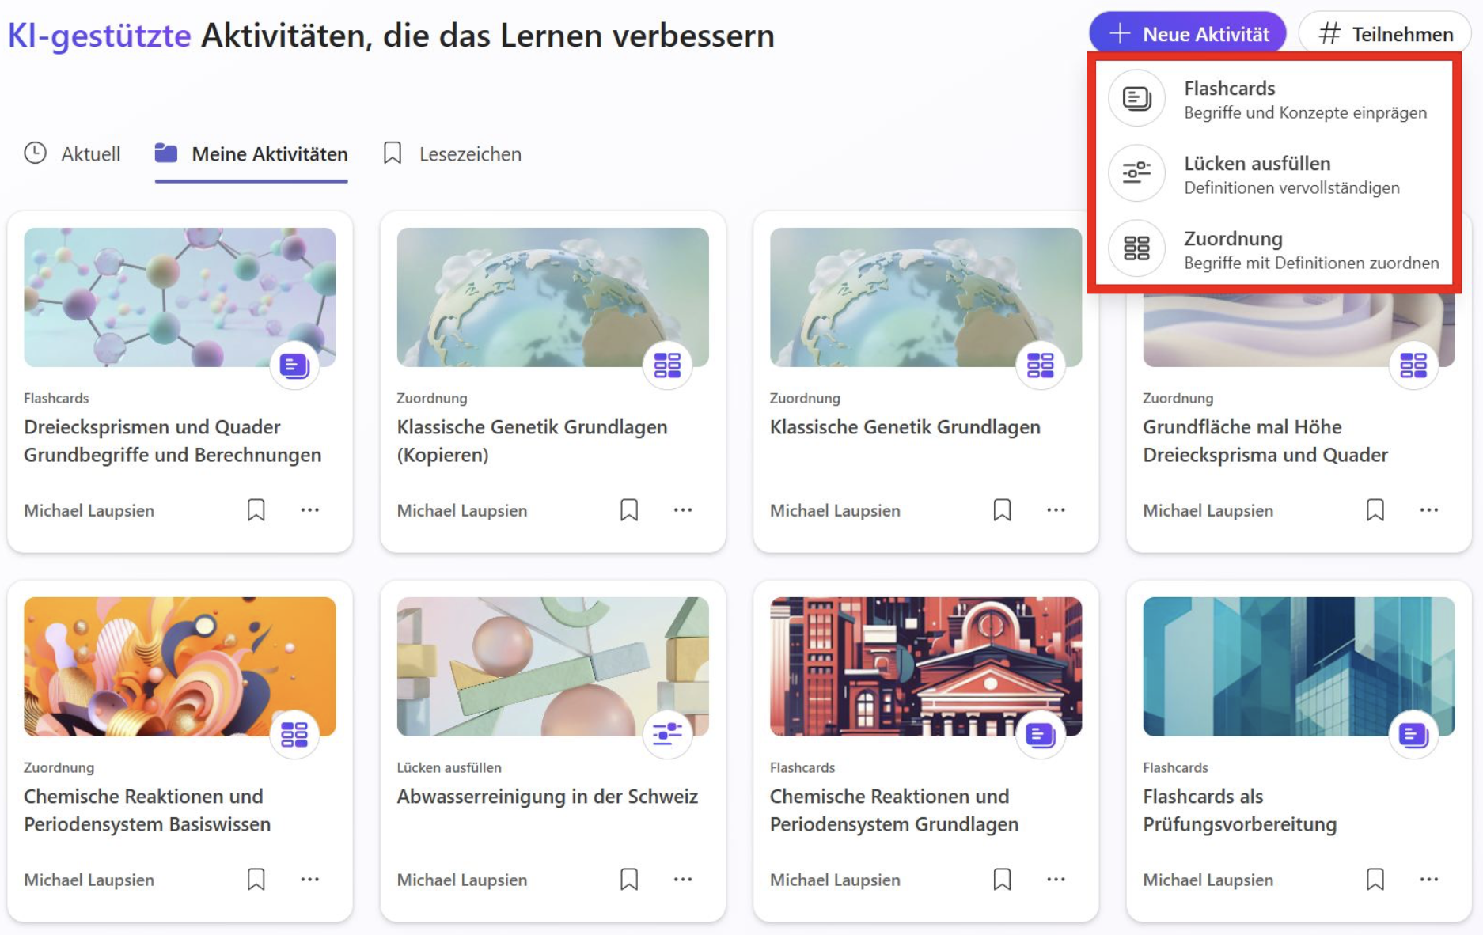Screen dimensions: 1483x935
Task: Click matching badge on Chemische Reaktionen Basiswissen card
Action: tap(294, 735)
